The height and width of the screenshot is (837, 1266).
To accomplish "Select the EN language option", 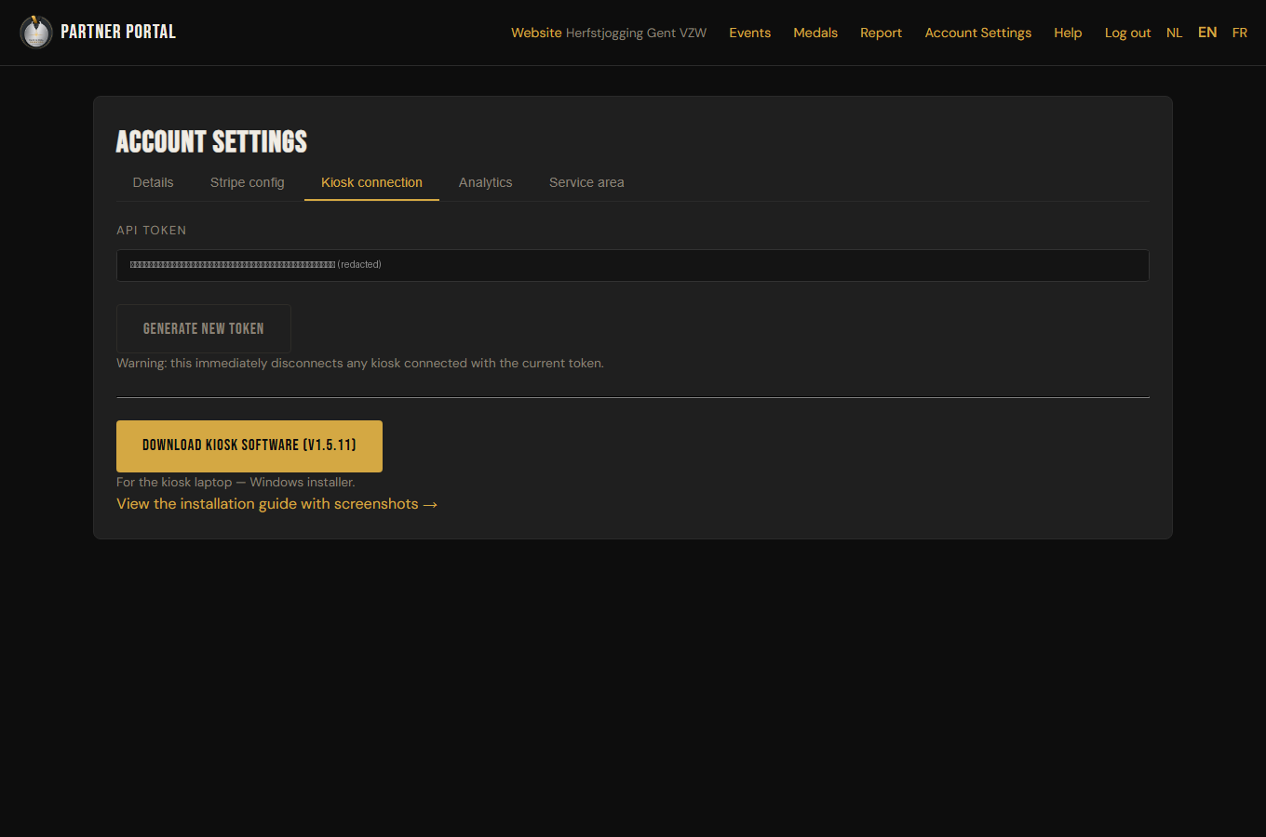I will point(1207,33).
